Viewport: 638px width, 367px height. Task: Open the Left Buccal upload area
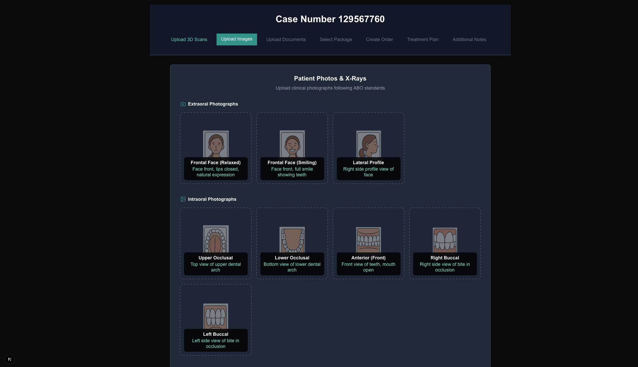pos(216,320)
